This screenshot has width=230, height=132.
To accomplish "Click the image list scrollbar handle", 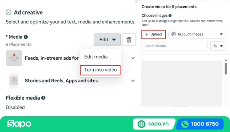I will 226,69.
